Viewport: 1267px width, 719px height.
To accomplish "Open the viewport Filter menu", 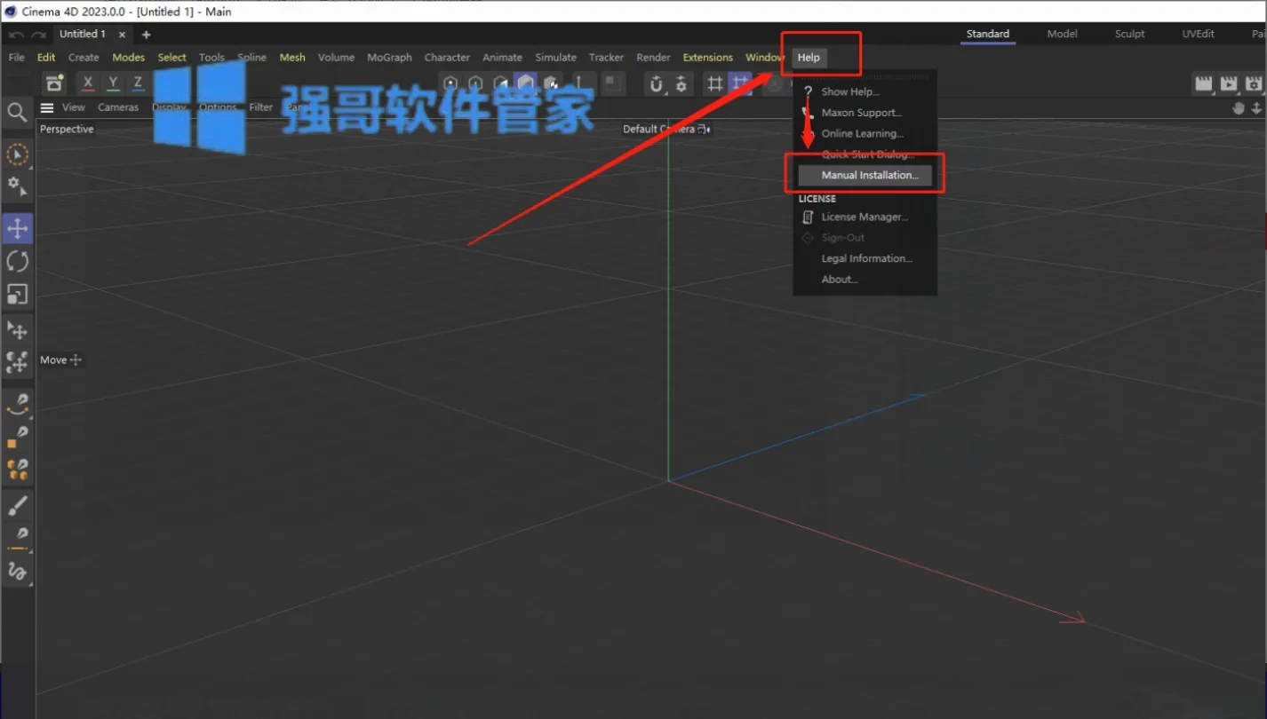I will point(261,107).
